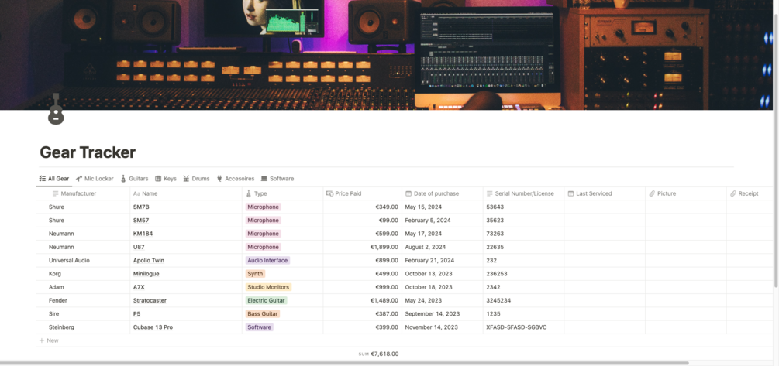The width and height of the screenshot is (779, 366).
Task: Open the Cubase 13 Pro item
Action: tap(153, 327)
